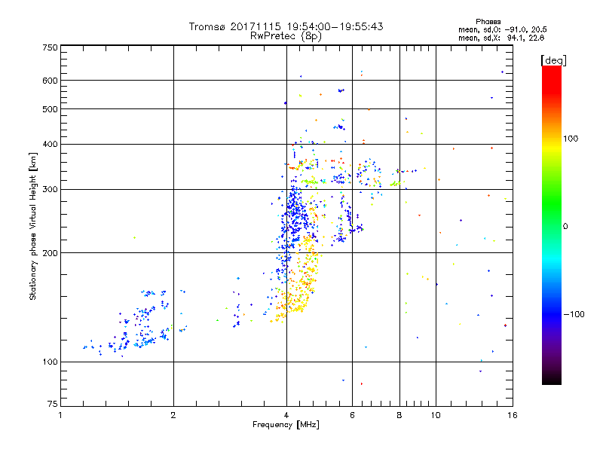The image size is (603, 452).
Task: Click the '[deg]' colorbar unit label
Action: (553, 60)
